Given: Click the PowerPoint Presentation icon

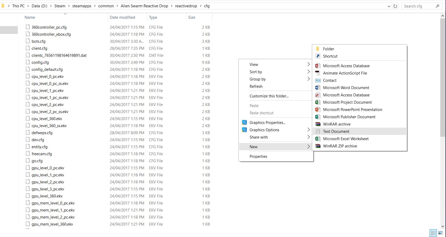Looking at the screenshot, I should click(318, 110).
